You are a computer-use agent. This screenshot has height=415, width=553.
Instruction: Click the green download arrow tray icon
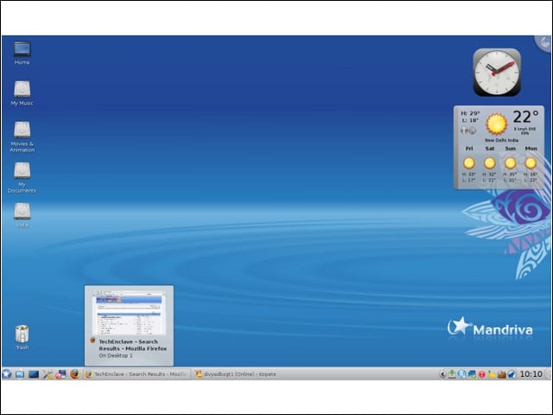pos(452,374)
